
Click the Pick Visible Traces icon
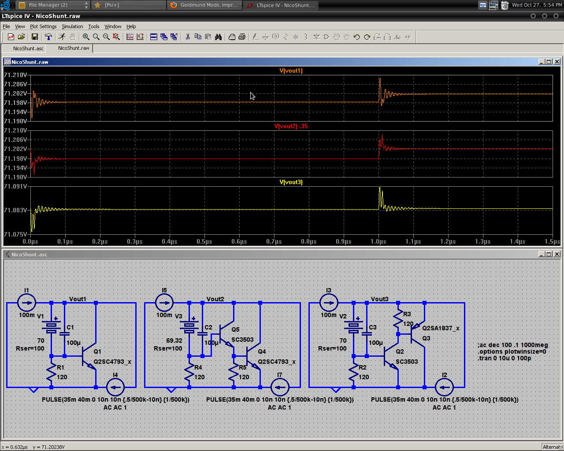(130, 37)
